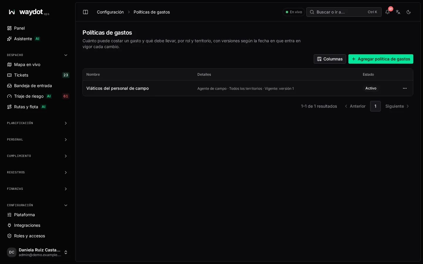
Task: Click the Estado column header
Action: (368, 75)
